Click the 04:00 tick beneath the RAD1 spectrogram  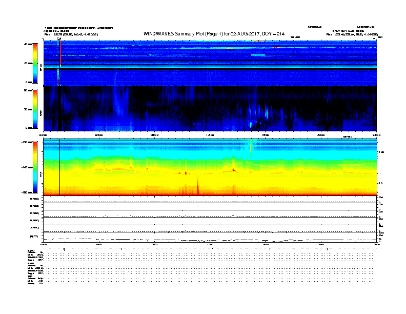(99, 135)
